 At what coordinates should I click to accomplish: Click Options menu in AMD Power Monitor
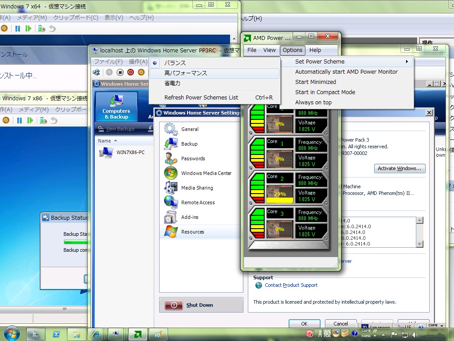click(293, 50)
